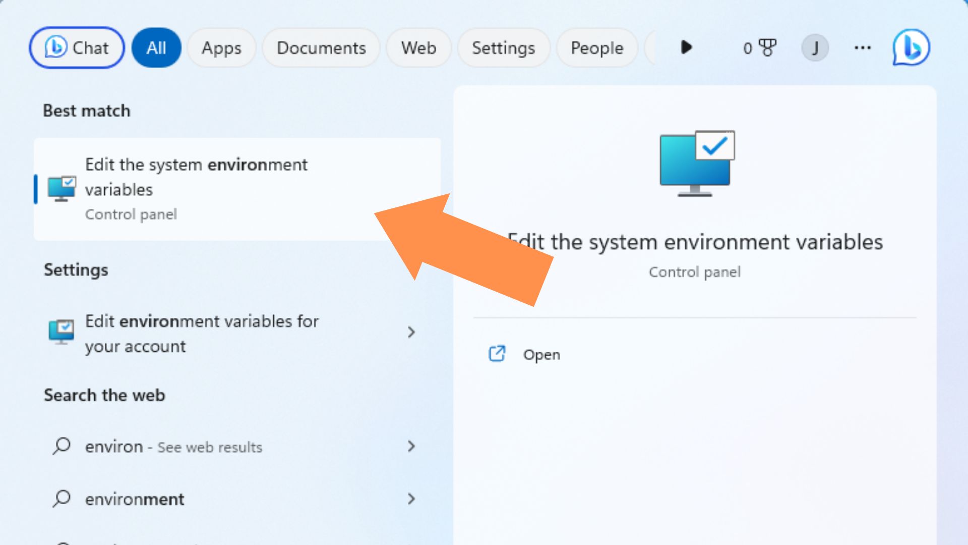Viewport: 968px width, 545px height.
Task: Click the user profile avatar icon
Action: click(x=813, y=47)
